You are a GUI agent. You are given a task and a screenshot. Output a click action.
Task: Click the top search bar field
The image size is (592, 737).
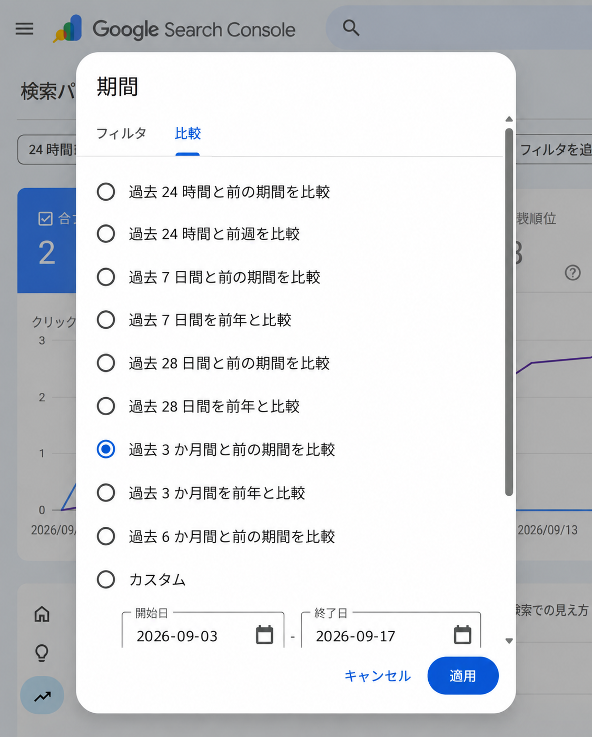pyautogui.click(x=459, y=28)
